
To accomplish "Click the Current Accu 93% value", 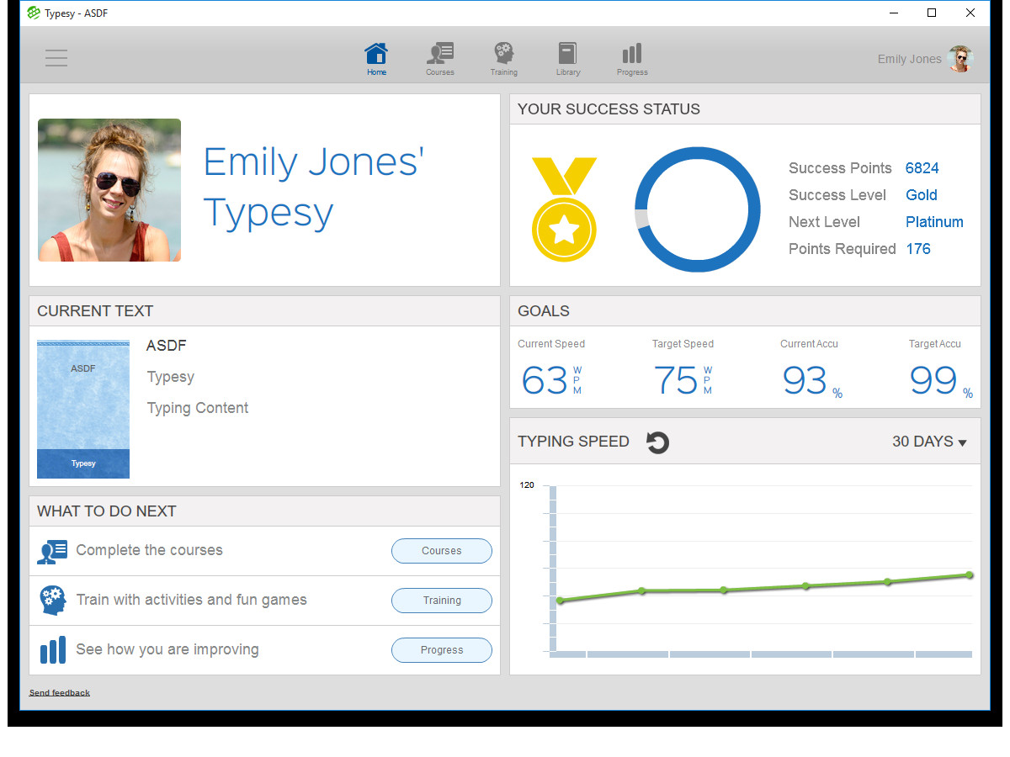I will point(812,381).
